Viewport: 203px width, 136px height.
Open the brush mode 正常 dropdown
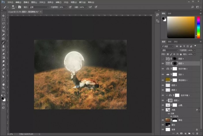pyautogui.click(x=39, y=7)
